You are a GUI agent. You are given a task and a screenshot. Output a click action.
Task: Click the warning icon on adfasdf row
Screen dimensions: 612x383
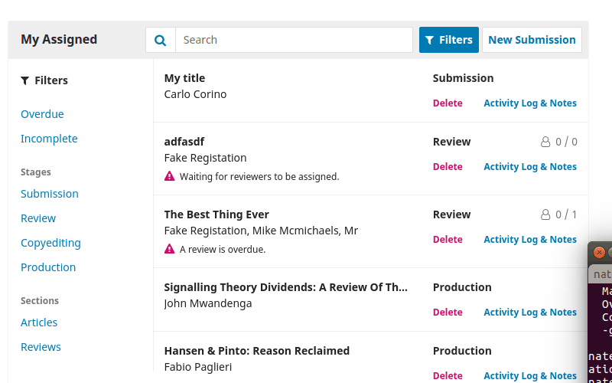[x=169, y=176]
